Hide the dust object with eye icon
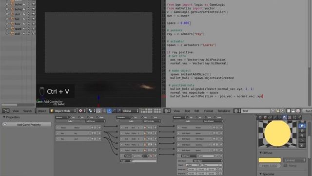 click(24, 14)
